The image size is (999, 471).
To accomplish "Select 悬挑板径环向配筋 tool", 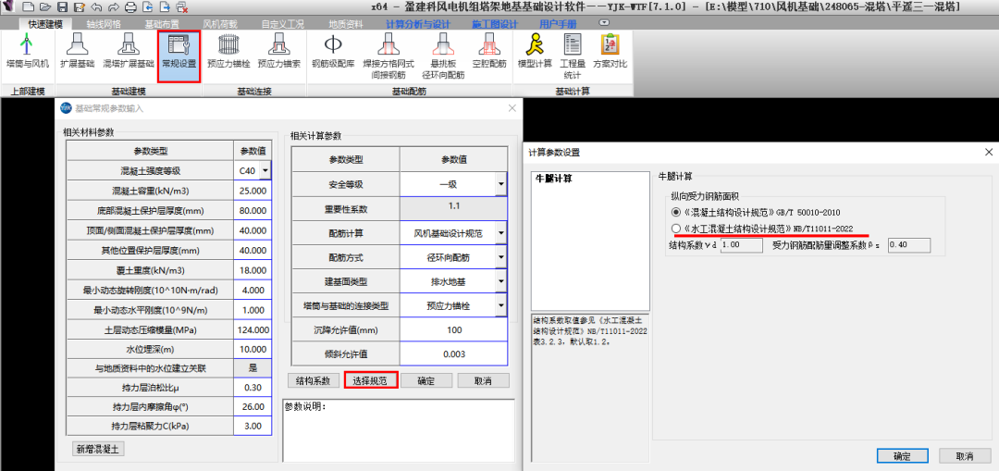I will click(443, 56).
